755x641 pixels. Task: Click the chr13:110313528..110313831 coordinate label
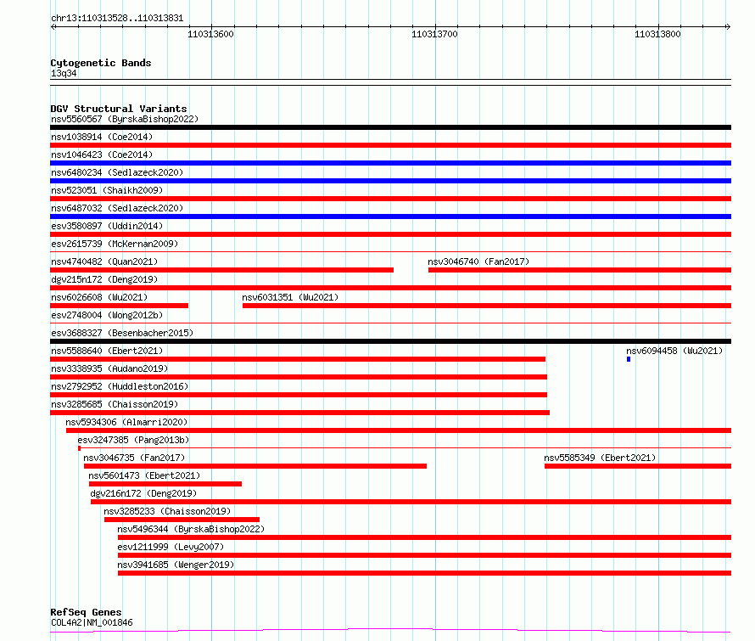[x=117, y=19]
